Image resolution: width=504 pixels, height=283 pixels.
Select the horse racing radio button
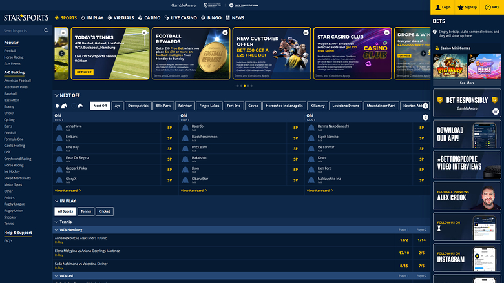58,106
